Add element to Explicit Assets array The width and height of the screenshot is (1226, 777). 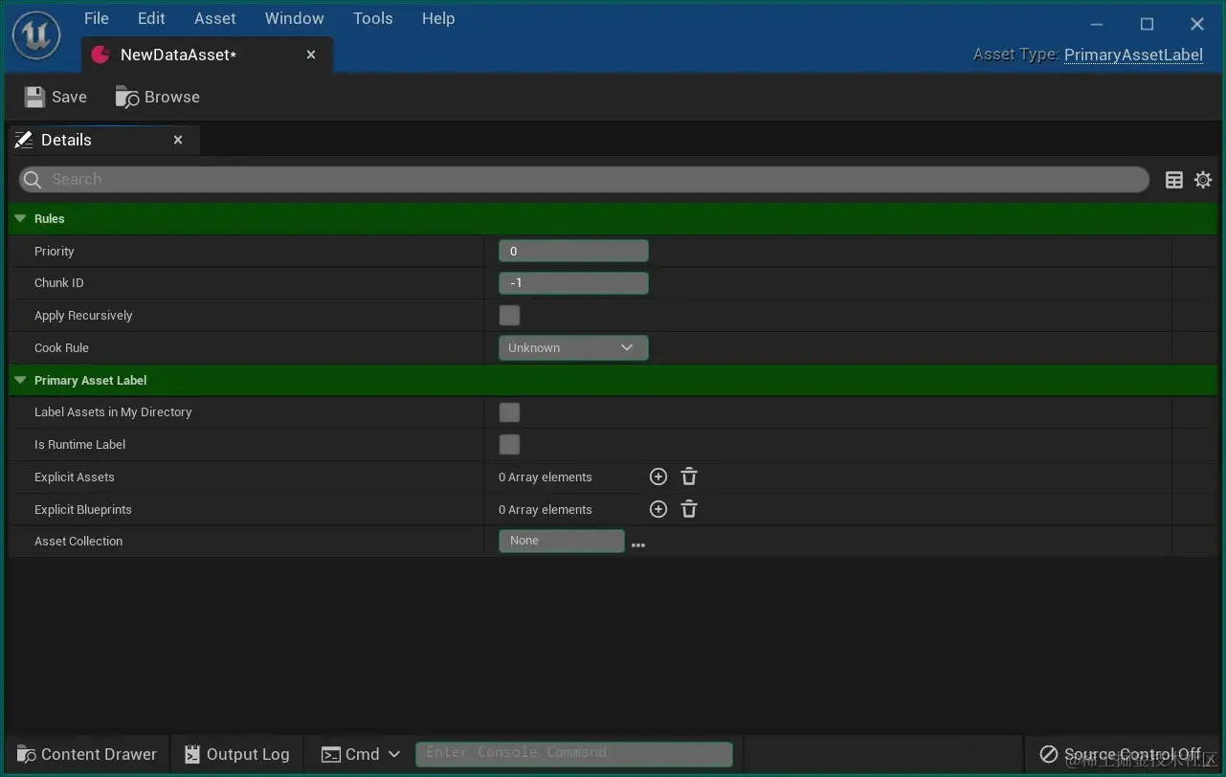coord(658,477)
